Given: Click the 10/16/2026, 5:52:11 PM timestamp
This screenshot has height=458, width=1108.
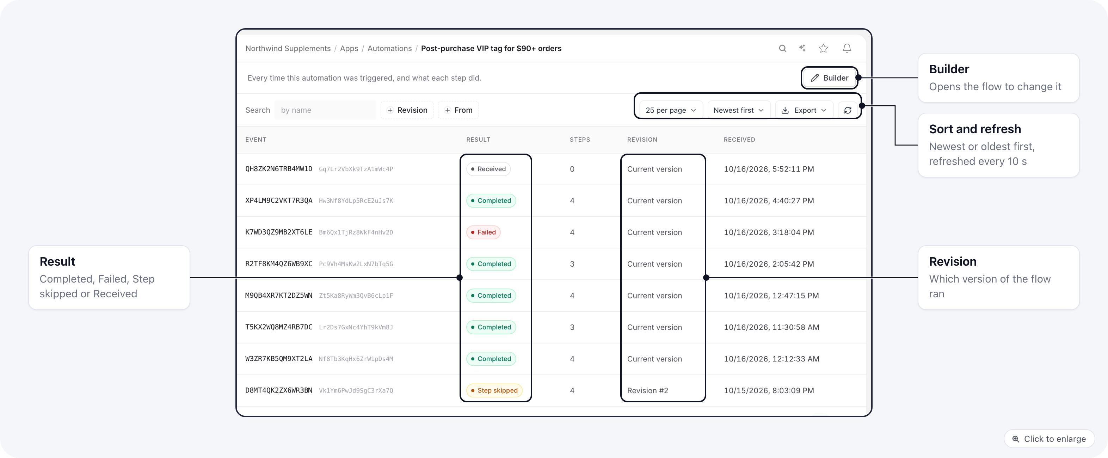Looking at the screenshot, I should [769, 169].
